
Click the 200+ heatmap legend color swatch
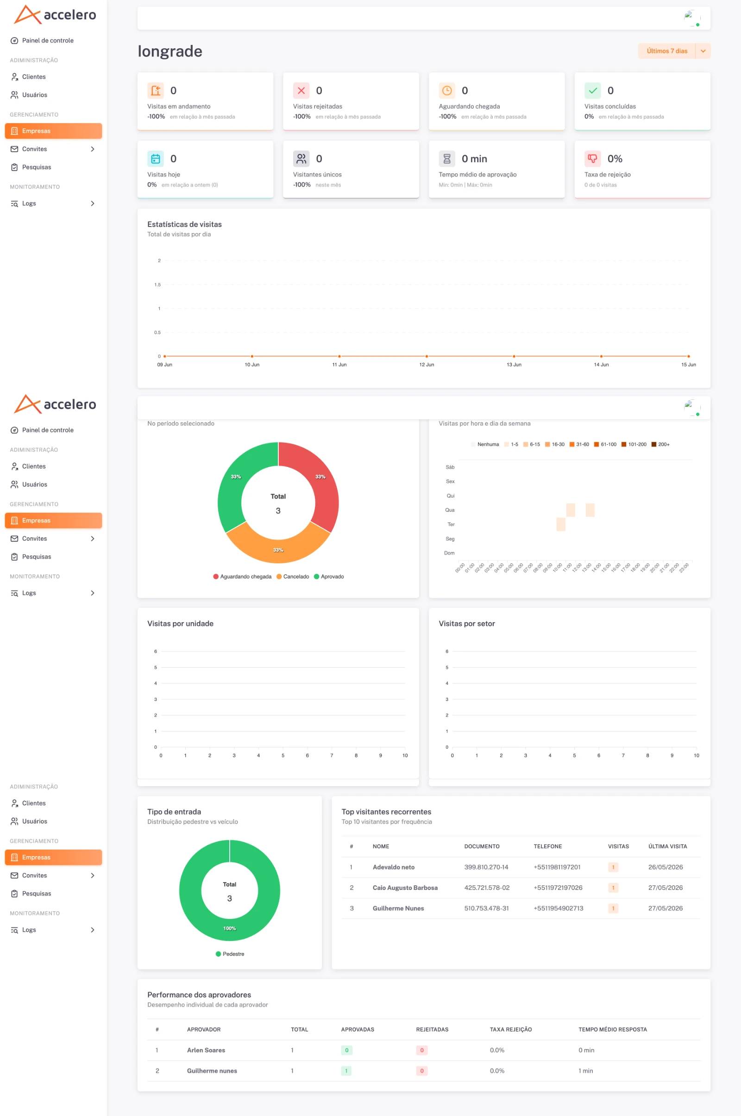click(x=654, y=444)
